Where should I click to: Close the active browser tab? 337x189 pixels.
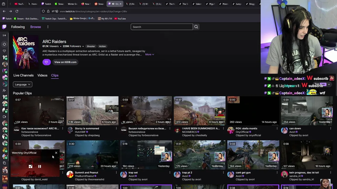pyautogui.click(x=121, y=4)
